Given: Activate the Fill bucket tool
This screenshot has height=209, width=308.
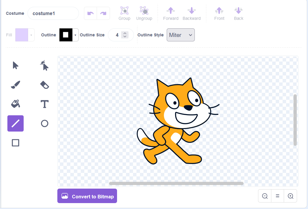Looking at the screenshot, I should tap(15, 104).
